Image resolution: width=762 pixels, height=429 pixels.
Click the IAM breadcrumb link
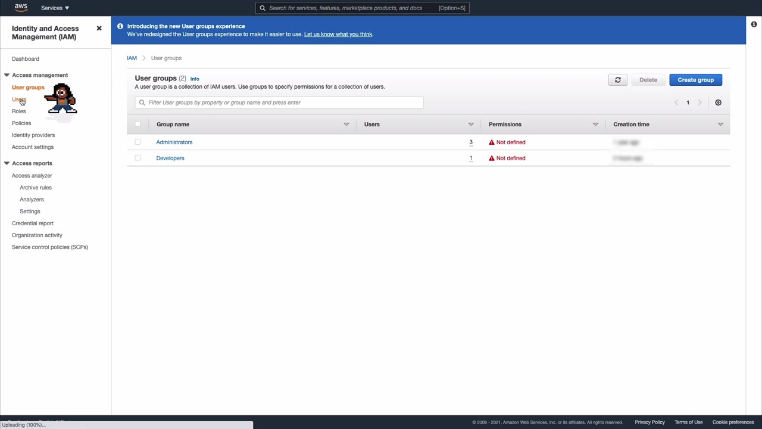point(132,58)
